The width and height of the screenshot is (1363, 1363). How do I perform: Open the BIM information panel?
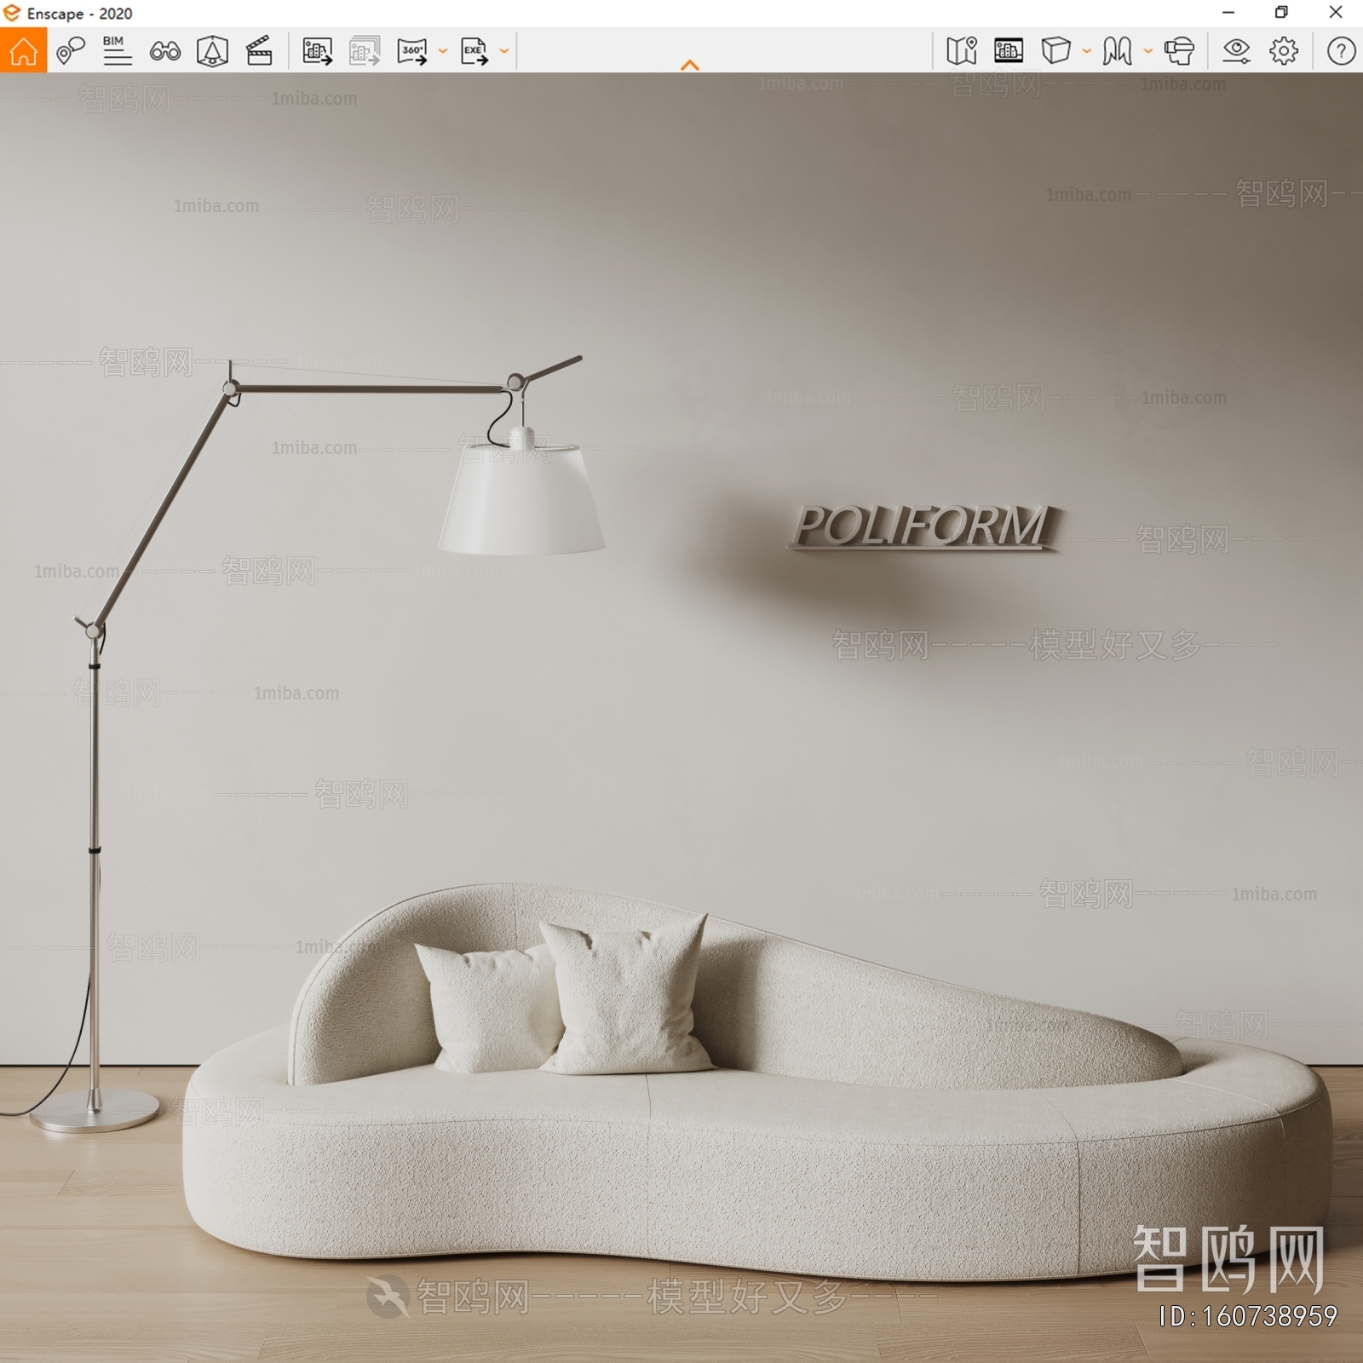(117, 51)
